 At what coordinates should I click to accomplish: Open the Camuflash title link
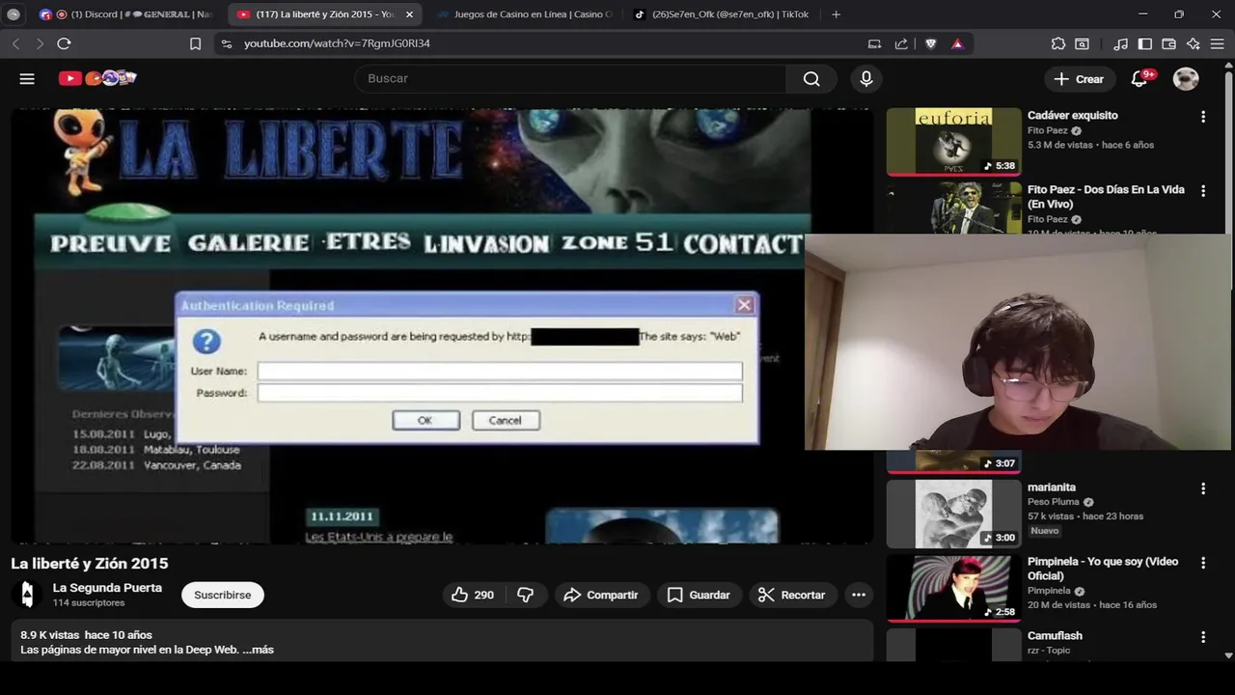[1055, 636]
